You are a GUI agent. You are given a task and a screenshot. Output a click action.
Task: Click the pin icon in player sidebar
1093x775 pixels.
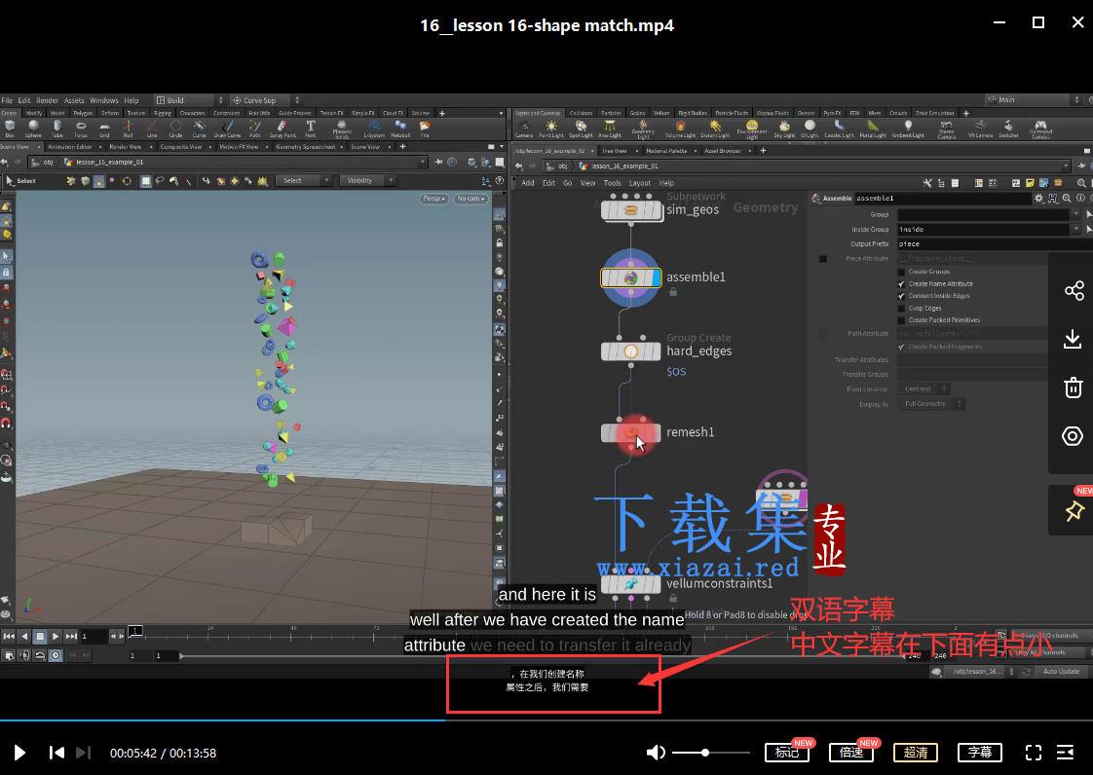tap(1074, 511)
